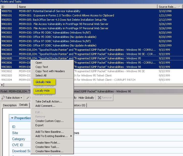The image size is (183, 156).
Task: Click the Hide Globally toolbar button
Action: pos(86,98)
